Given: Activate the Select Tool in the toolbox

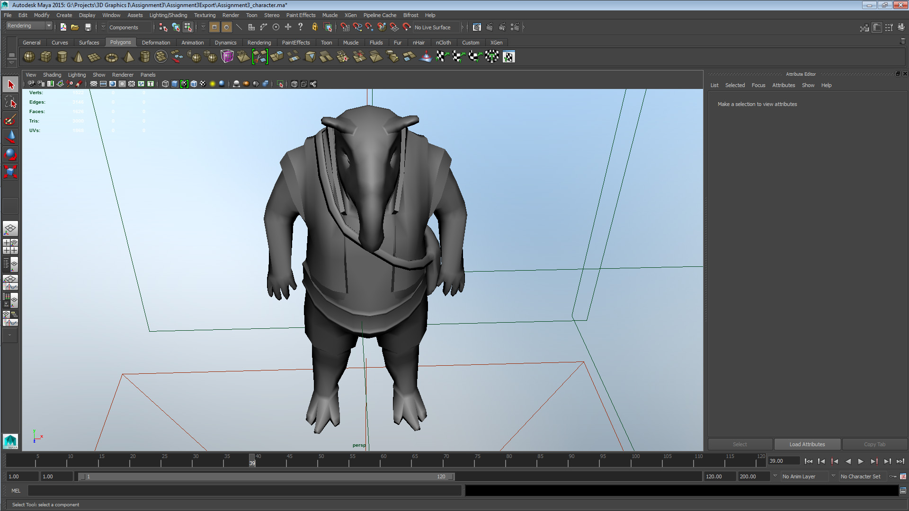Looking at the screenshot, I should click(x=10, y=84).
